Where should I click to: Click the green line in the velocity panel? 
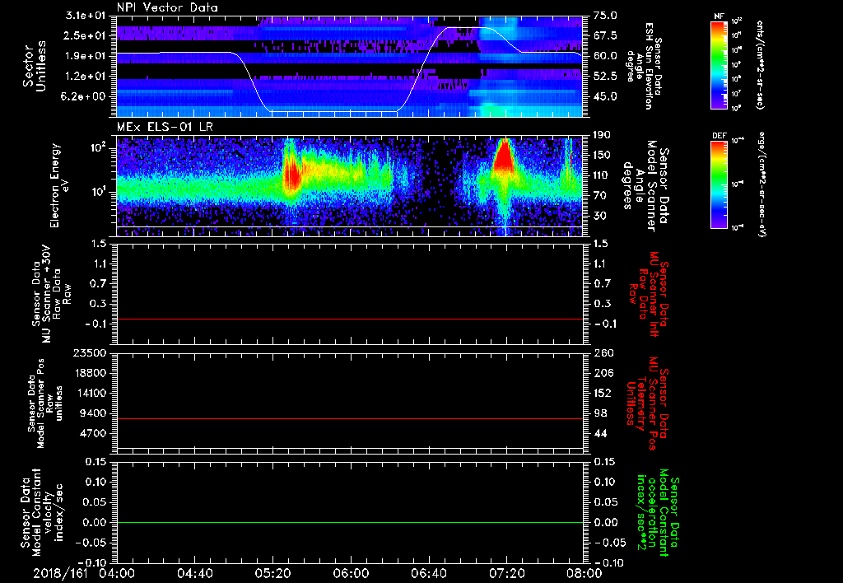point(349,522)
